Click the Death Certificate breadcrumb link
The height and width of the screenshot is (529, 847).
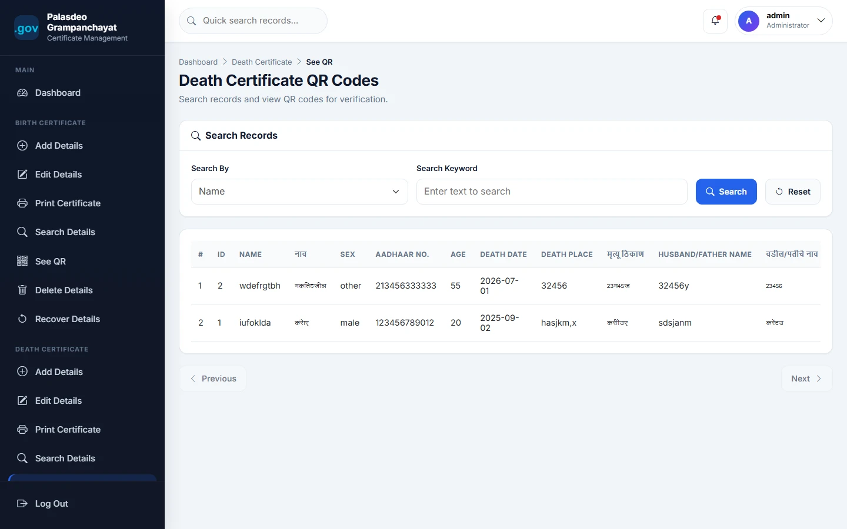click(x=262, y=62)
